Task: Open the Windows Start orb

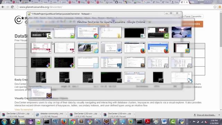Action: coord(4,122)
